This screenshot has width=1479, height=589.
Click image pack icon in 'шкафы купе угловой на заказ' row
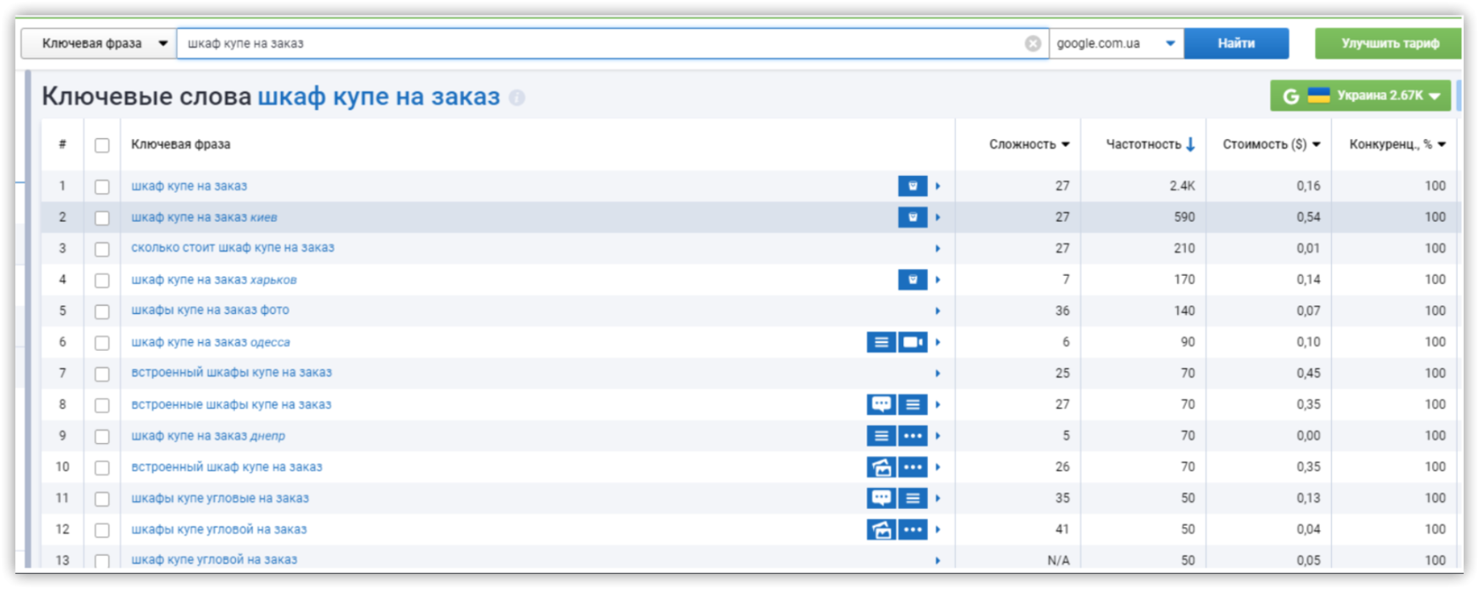click(x=881, y=529)
